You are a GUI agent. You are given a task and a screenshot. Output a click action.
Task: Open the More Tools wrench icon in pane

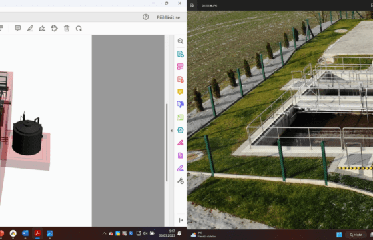point(181,181)
